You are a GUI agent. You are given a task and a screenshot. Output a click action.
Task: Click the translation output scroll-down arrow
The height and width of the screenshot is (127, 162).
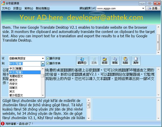pos(158,95)
